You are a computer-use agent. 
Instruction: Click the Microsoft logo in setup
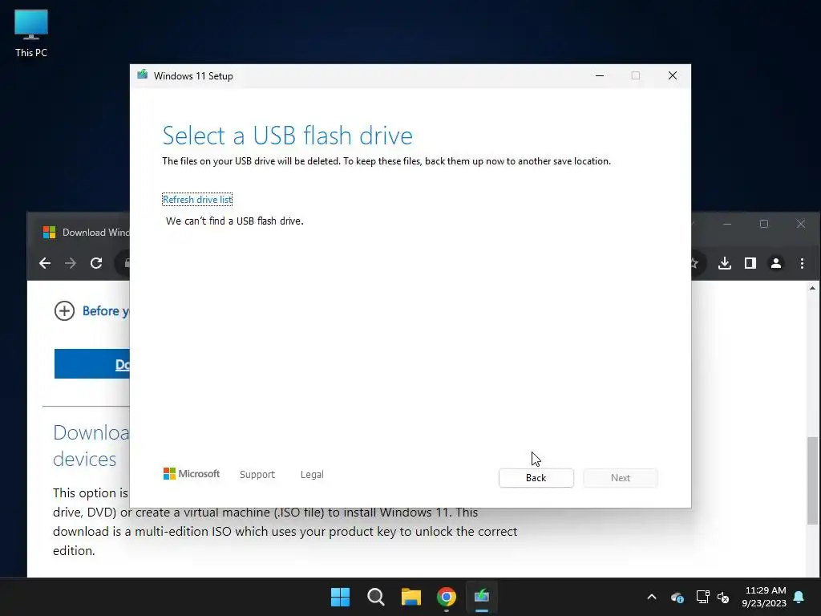pyautogui.click(x=192, y=473)
